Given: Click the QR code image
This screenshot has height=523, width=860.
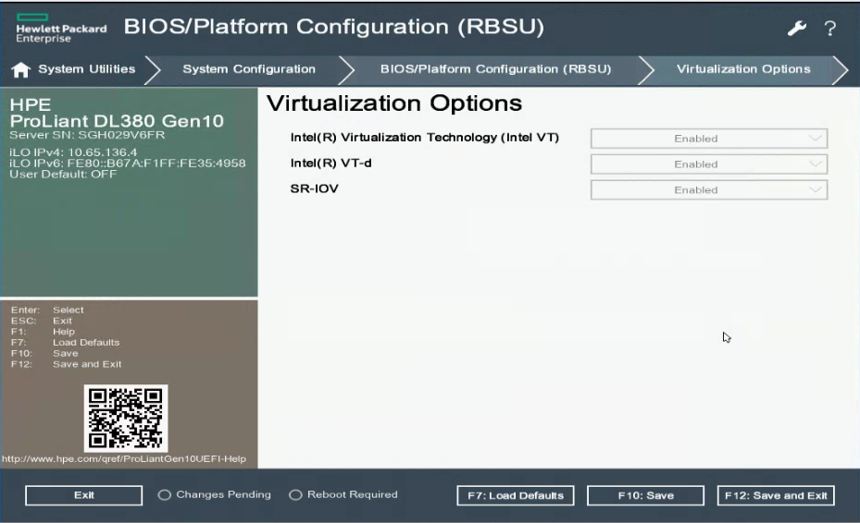Looking at the screenshot, I should (x=126, y=419).
